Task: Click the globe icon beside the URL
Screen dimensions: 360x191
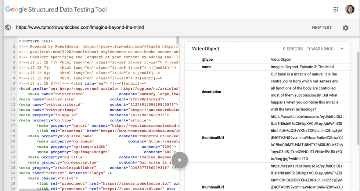Action: (8, 28)
